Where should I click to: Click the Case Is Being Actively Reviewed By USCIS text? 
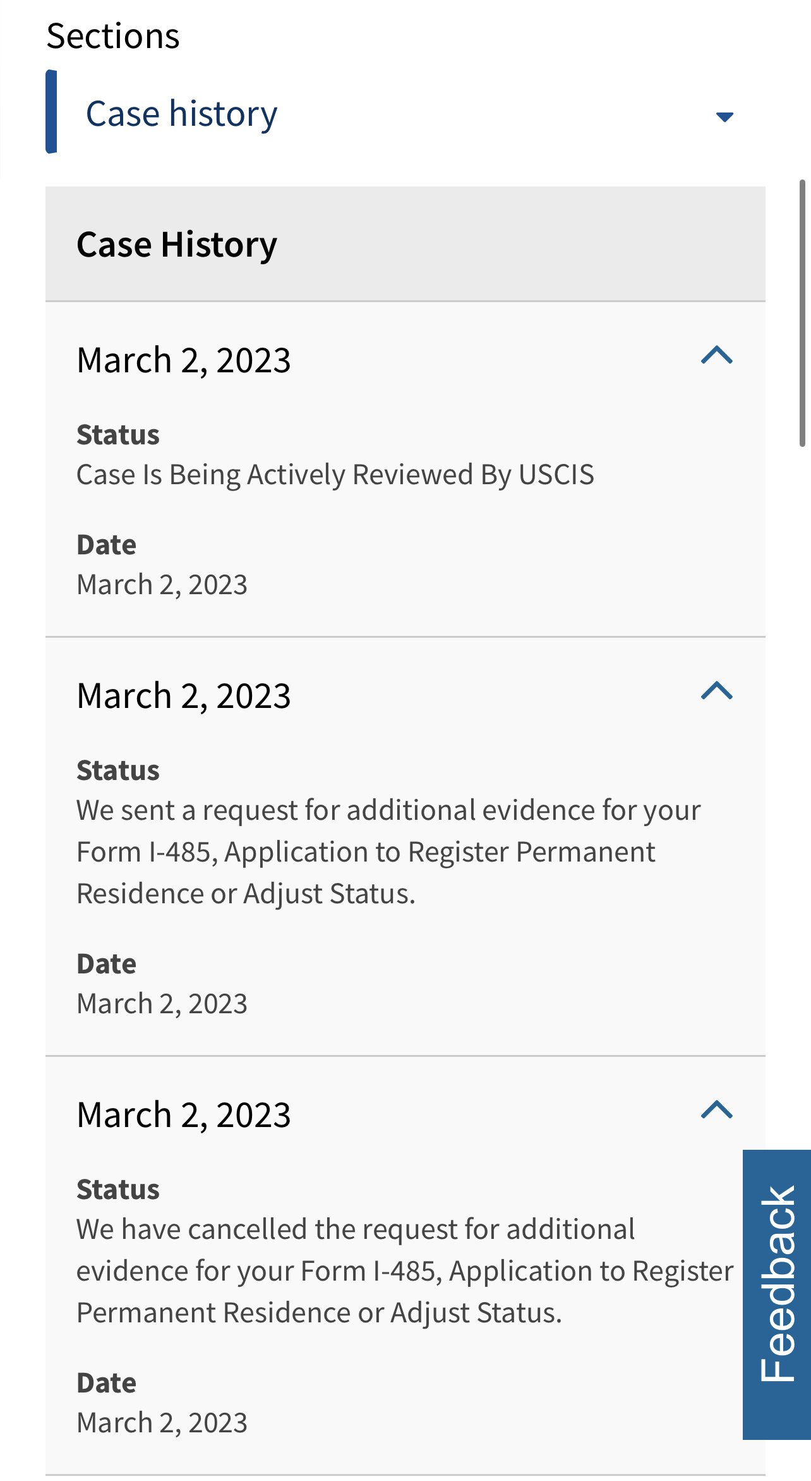pos(335,475)
